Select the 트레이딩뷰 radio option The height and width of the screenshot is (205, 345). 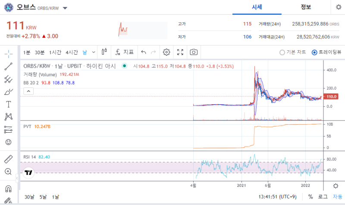tap(326, 52)
